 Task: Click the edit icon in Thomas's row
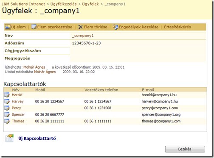click(x=7, y=121)
